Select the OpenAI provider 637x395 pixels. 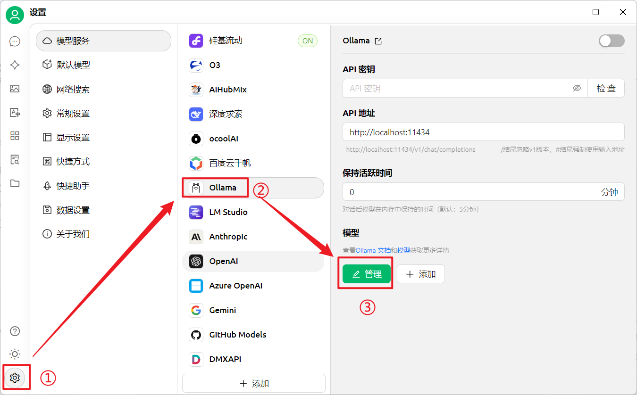253,261
